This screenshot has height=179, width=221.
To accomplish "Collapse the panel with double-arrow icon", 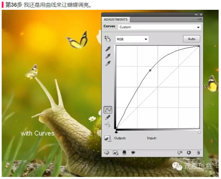I will click(196, 15).
